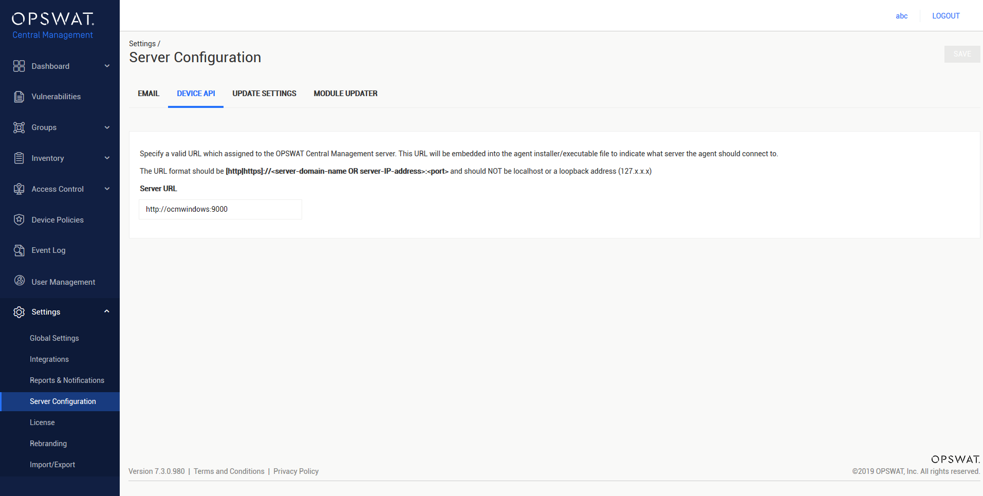Expand the Inventory submenu chevron
Image resolution: width=983 pixels, height=496 pixels.
coord(107,158)
